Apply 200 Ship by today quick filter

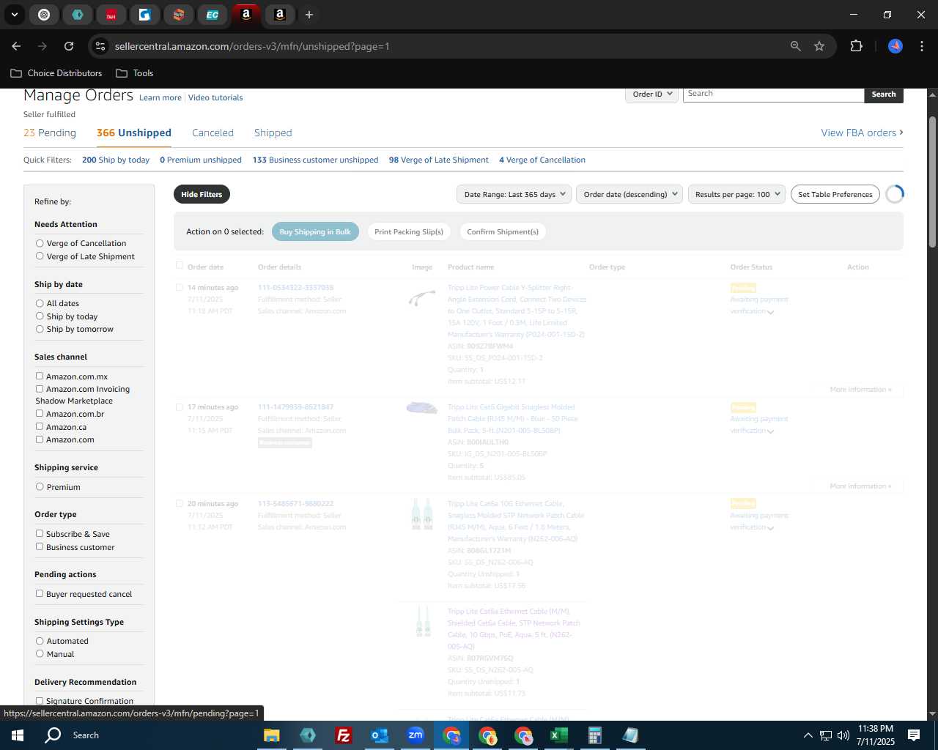116,160
